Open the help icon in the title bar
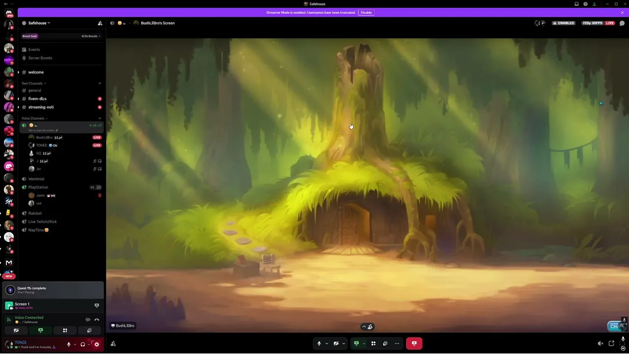 click(585, 4)
